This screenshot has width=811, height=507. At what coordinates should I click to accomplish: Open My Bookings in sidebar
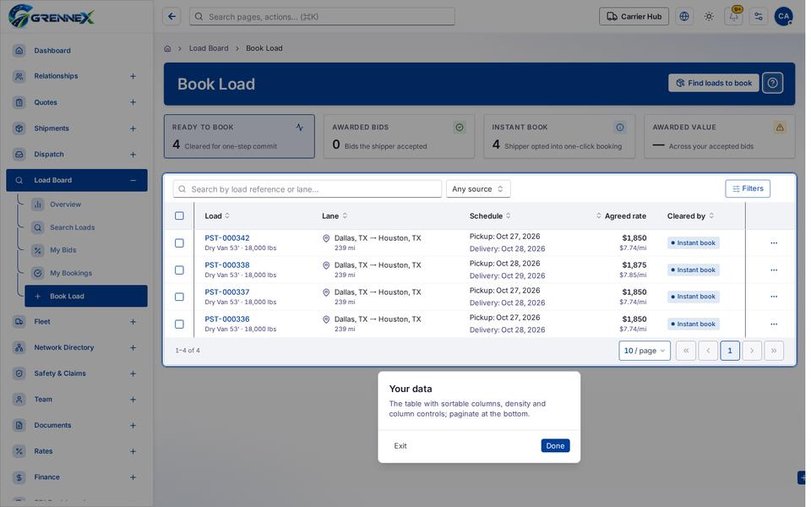(86, 273)
